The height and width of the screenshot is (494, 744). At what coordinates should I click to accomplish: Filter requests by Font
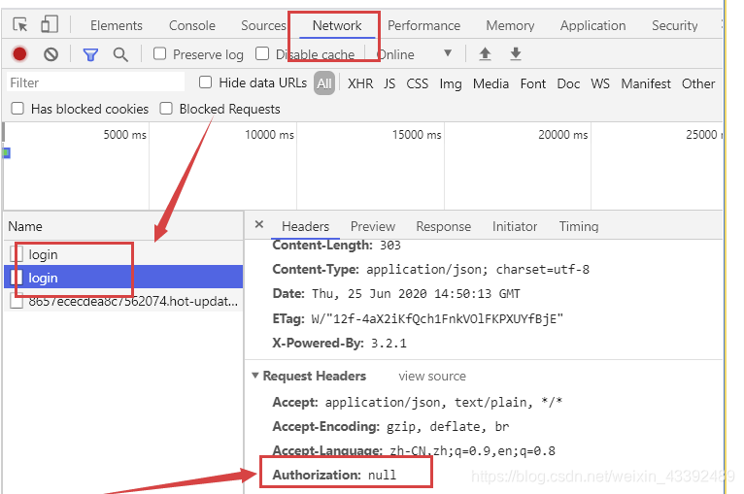pos(533,83)
